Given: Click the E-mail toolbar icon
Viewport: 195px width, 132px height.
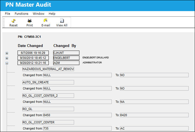Looking at the screenshot, I should point(46,21).
